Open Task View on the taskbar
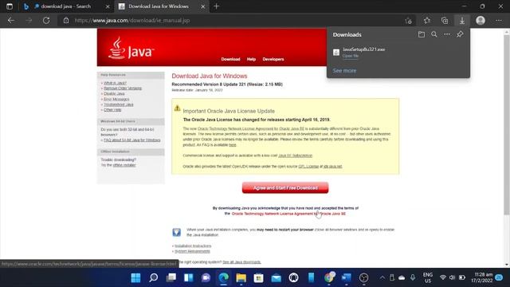Viewport: 510px width, 287px height. pos(171,277)
